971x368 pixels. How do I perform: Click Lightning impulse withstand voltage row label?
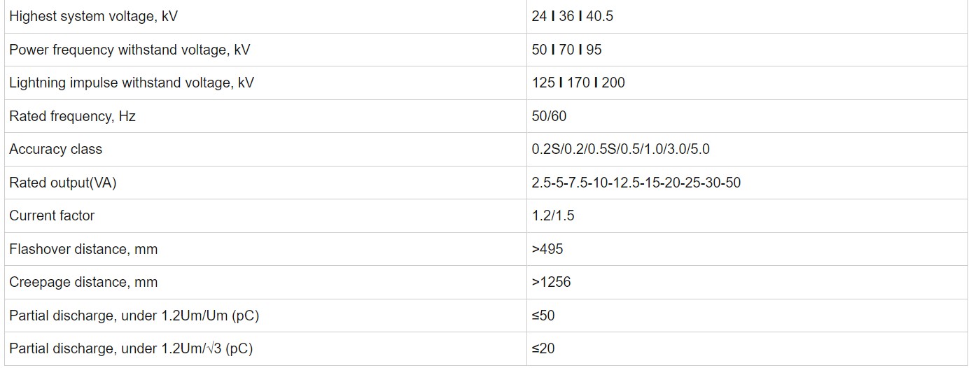(x=132, y=83)
